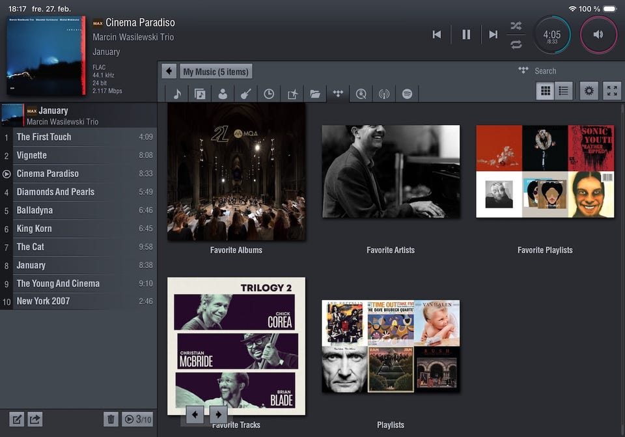Open Favorite Artists
The image size is (625, 437).
[391, 171]
